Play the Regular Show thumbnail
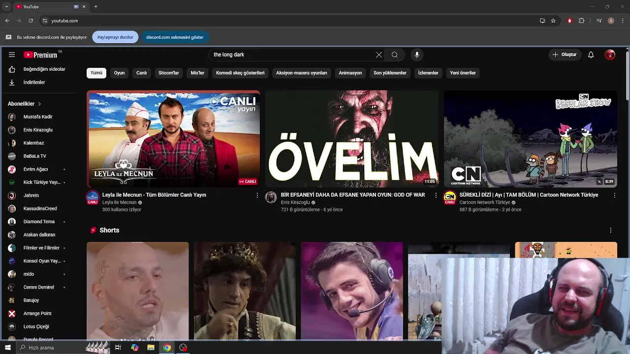The image size is (630, 354). tap(530, 139)
